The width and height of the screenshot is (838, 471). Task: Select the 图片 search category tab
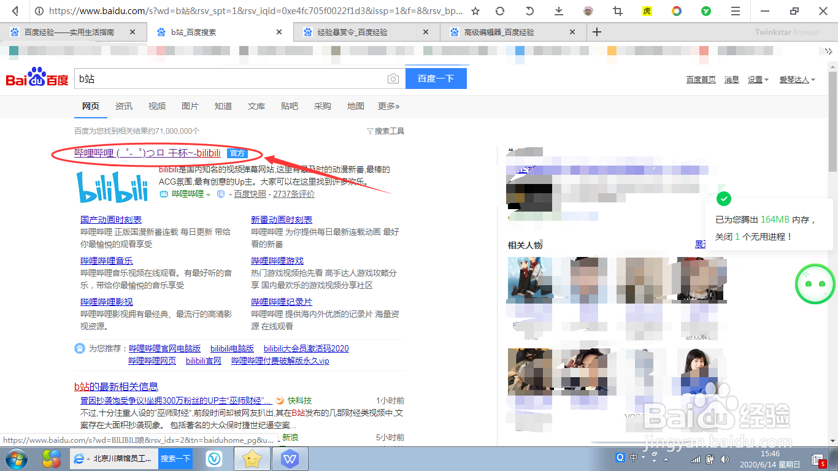pos(190,106)
